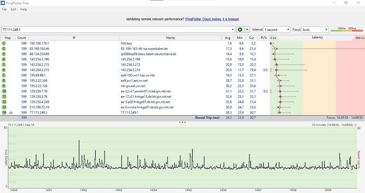
Task: Click the fritz.box hop name
Action: pyautogui.click(x=126, y=43)
